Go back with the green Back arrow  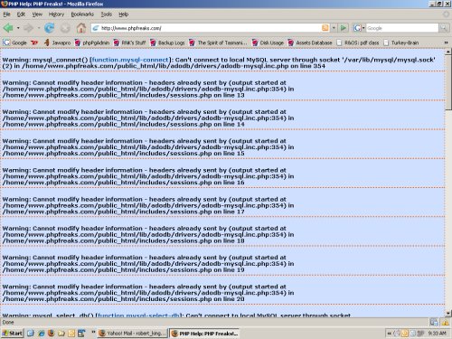pos(8,28)
